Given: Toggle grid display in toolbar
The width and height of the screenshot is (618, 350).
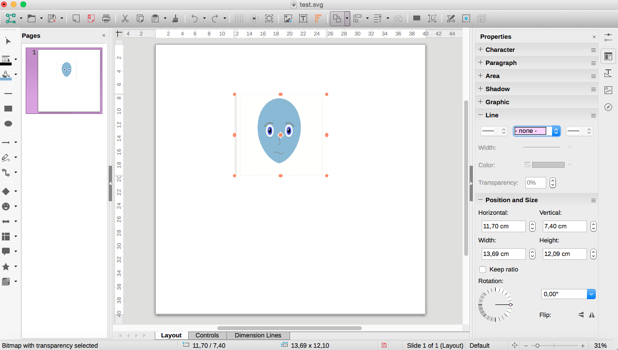Looking at the screenshot, I should click(x=239, y=19).
